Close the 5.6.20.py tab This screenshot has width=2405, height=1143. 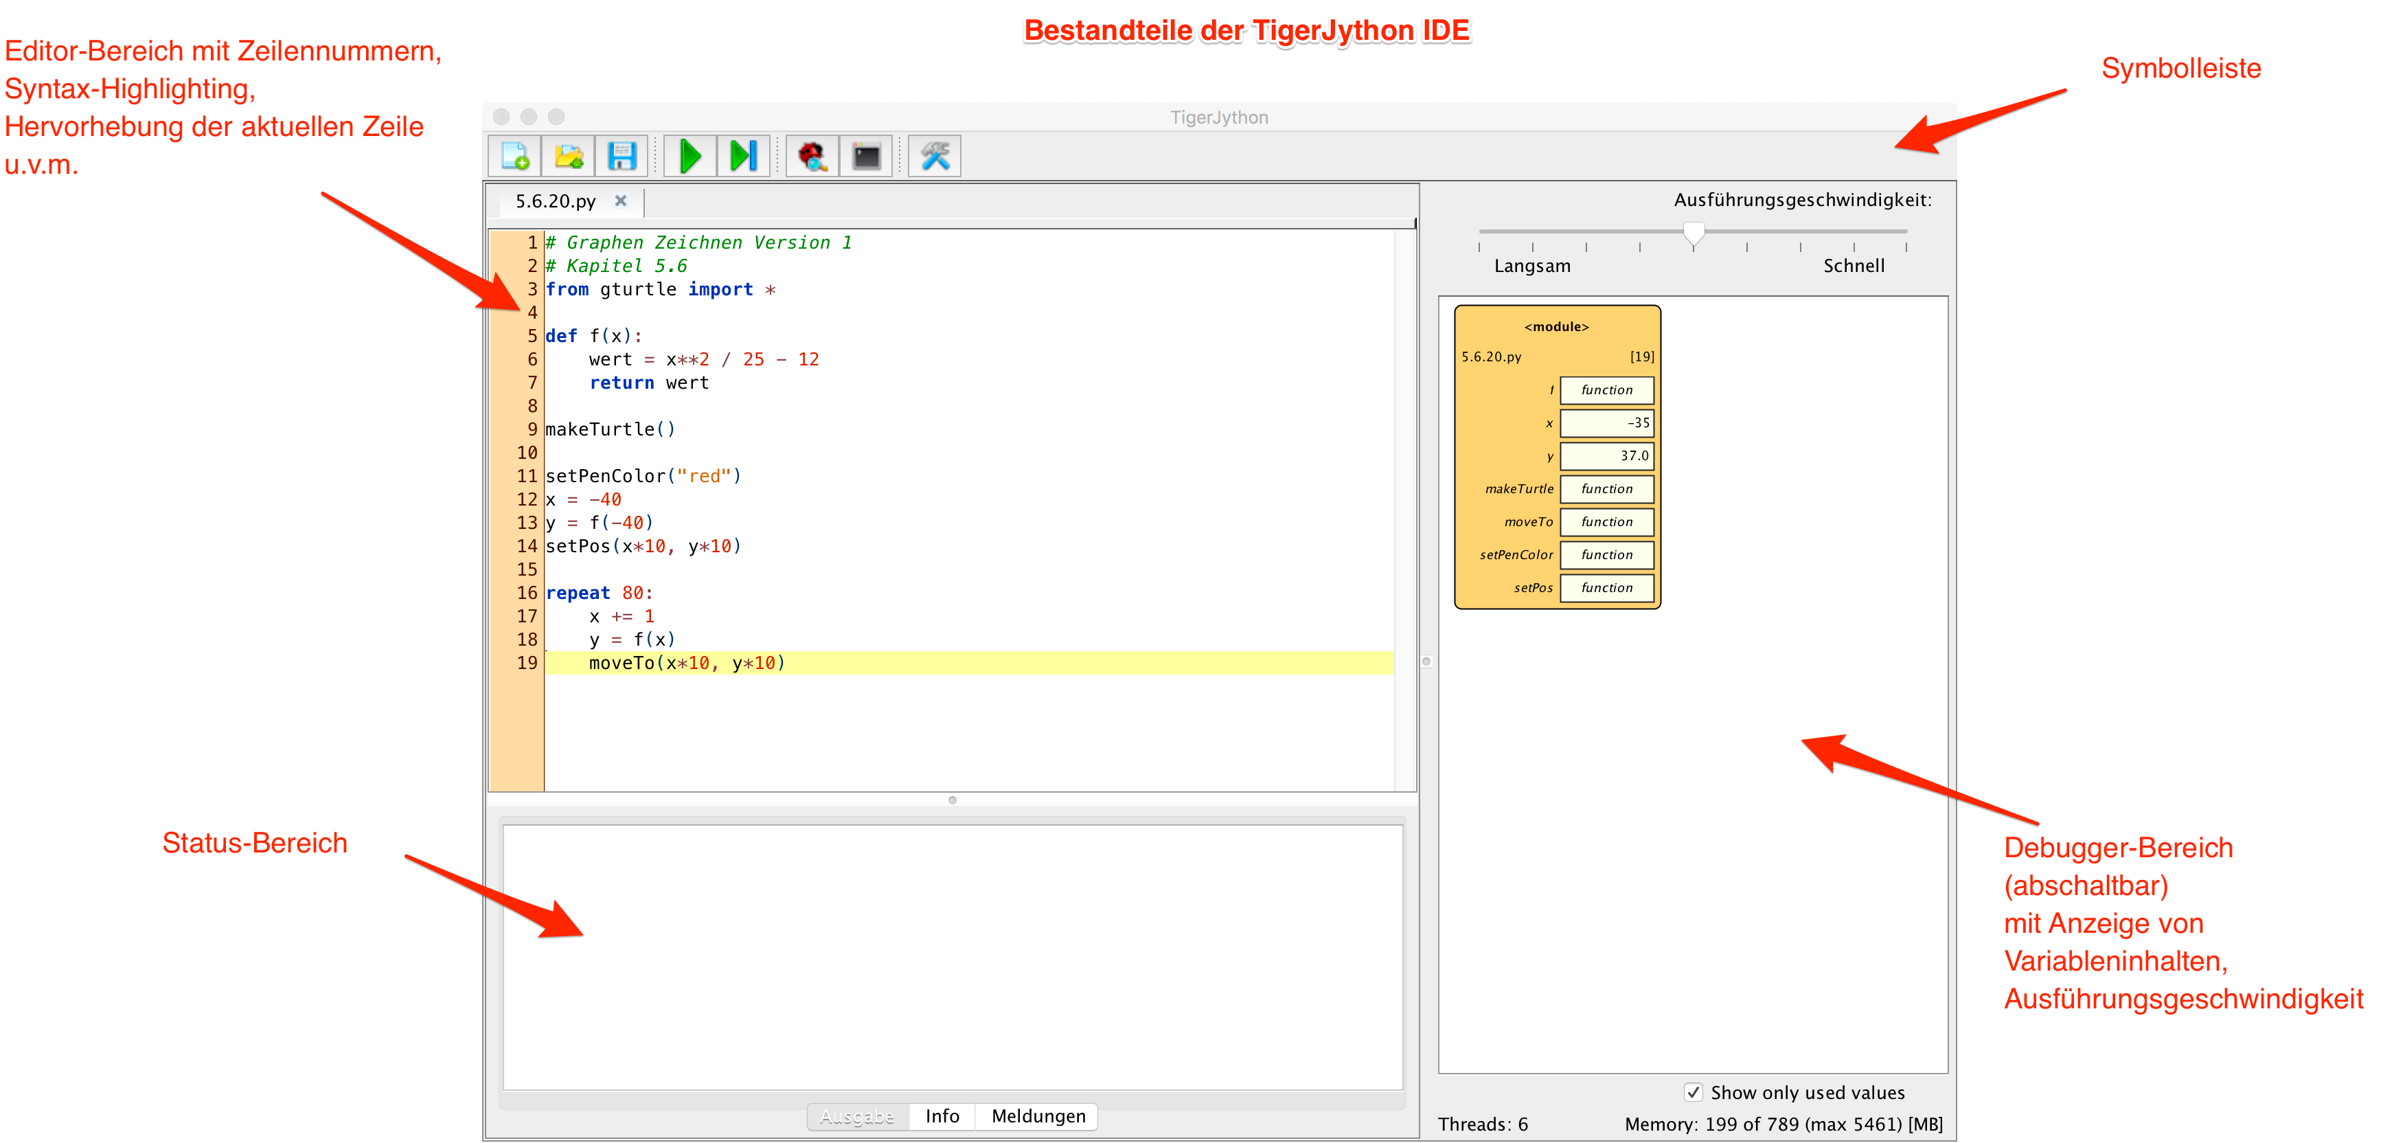[x=621, y=201]
